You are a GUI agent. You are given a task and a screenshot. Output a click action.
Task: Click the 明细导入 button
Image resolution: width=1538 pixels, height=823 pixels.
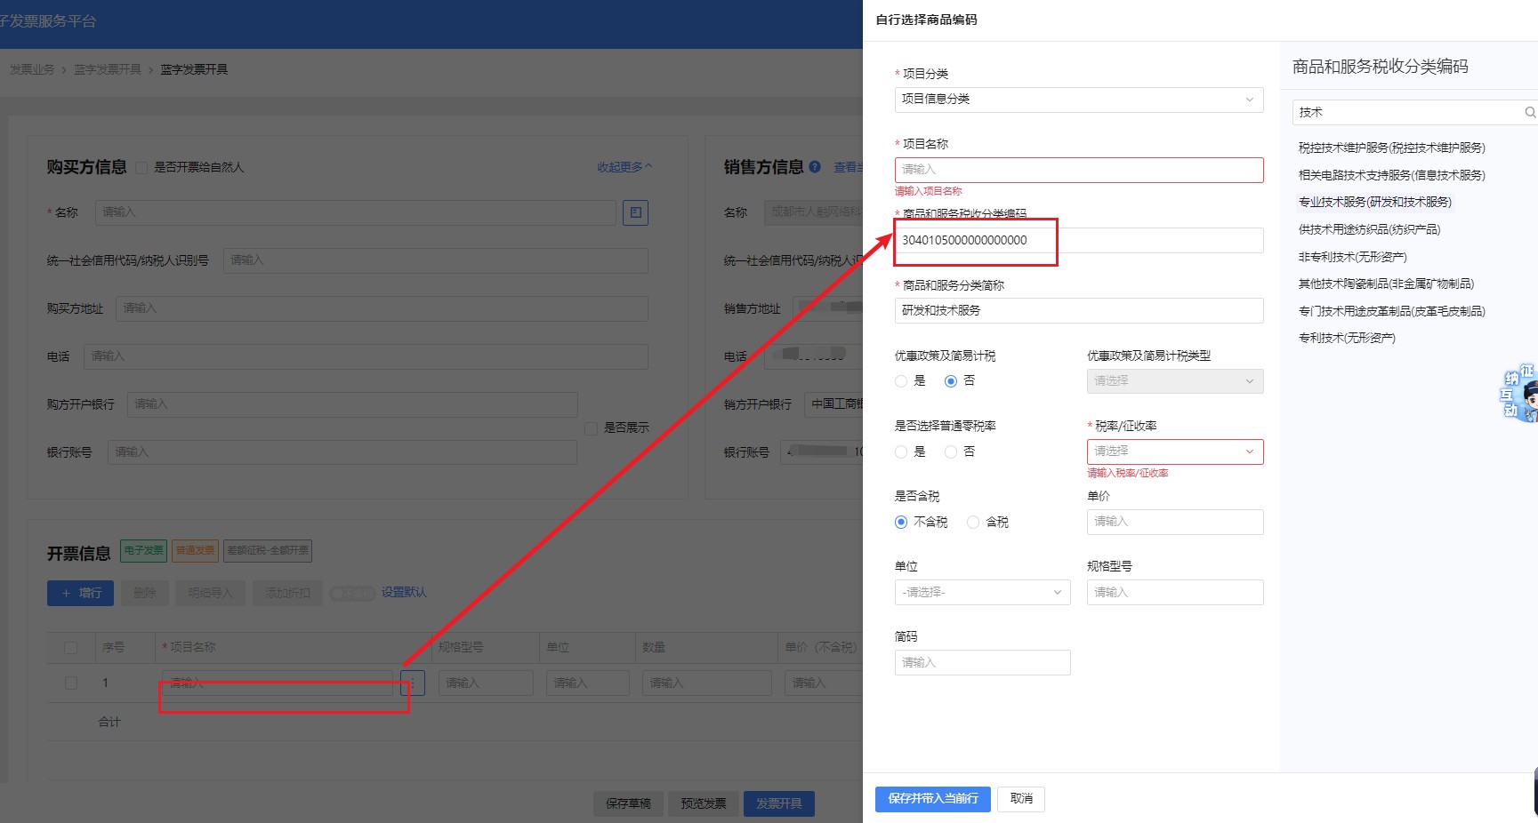pyautogui.click(x=210, y=593)
